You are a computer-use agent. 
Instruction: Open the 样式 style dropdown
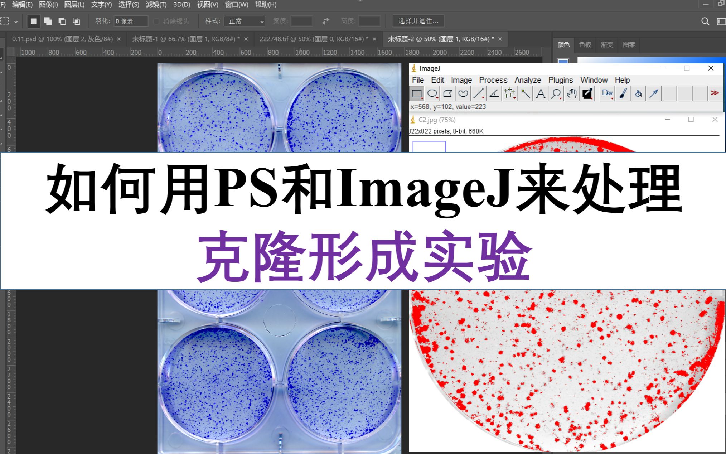point(245,21)
